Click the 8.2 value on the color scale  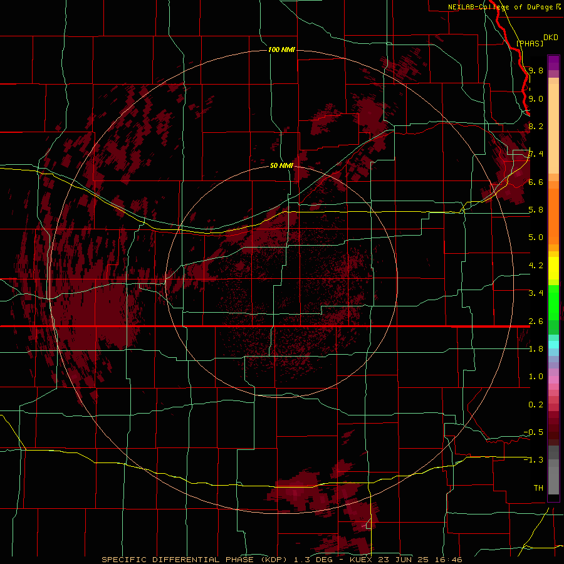pyautogui.click(x=536, y=126)
